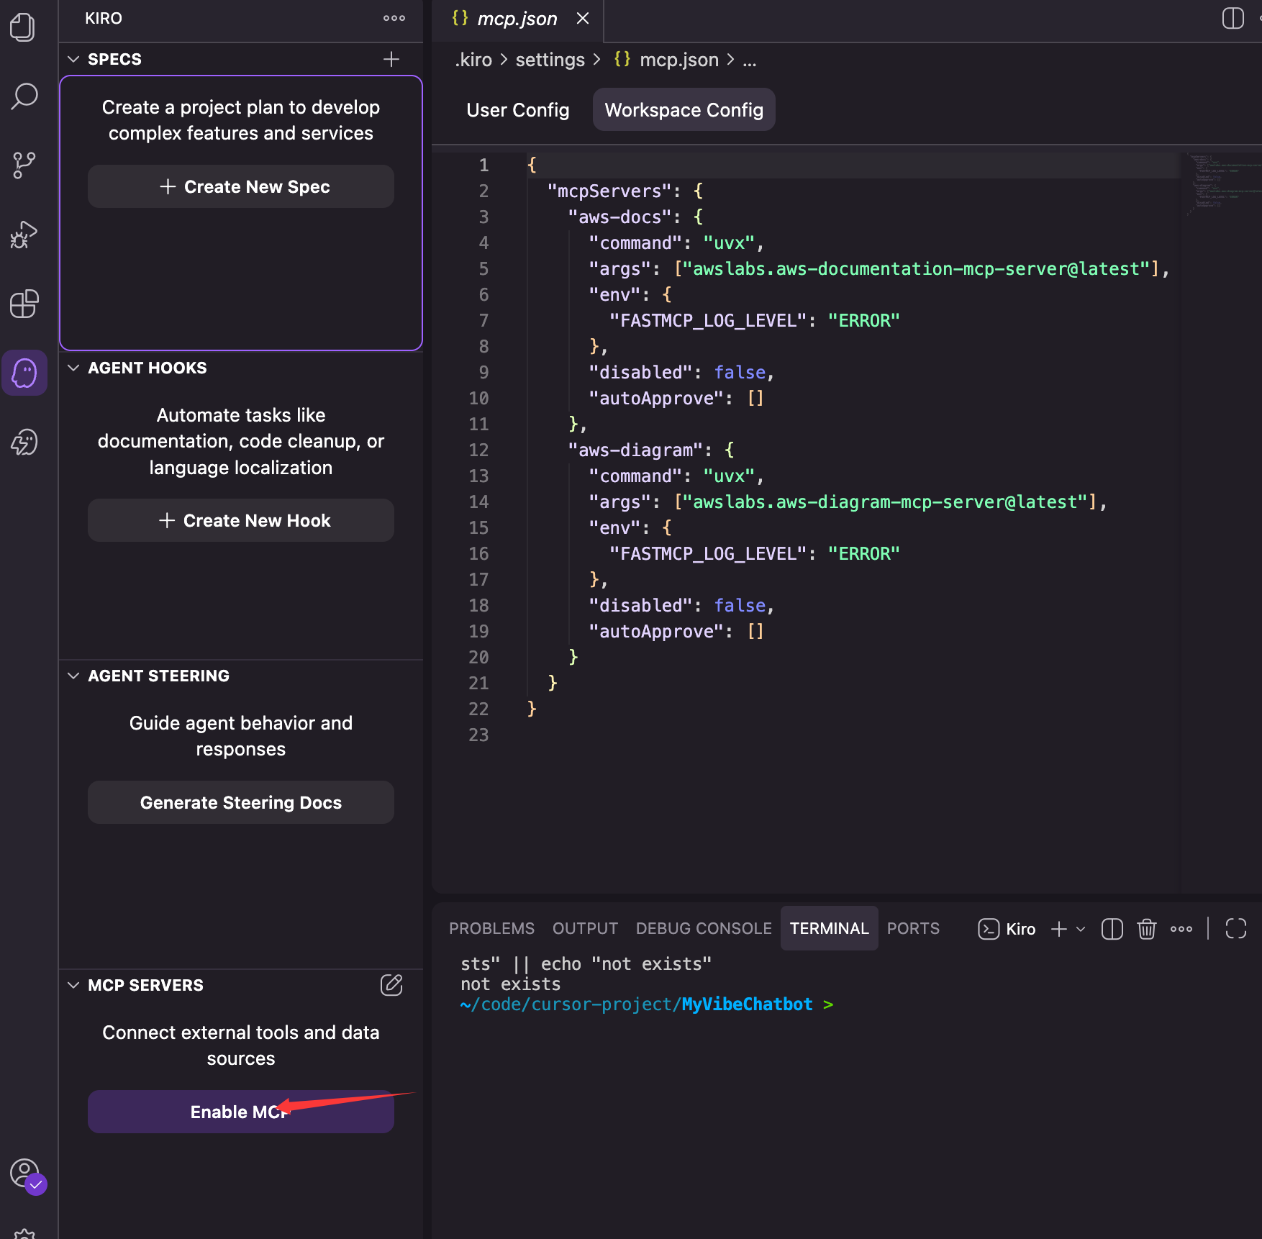Collapse the AGENT HOOKS section
The image size is (1262, 1239).
pos(73,368)
